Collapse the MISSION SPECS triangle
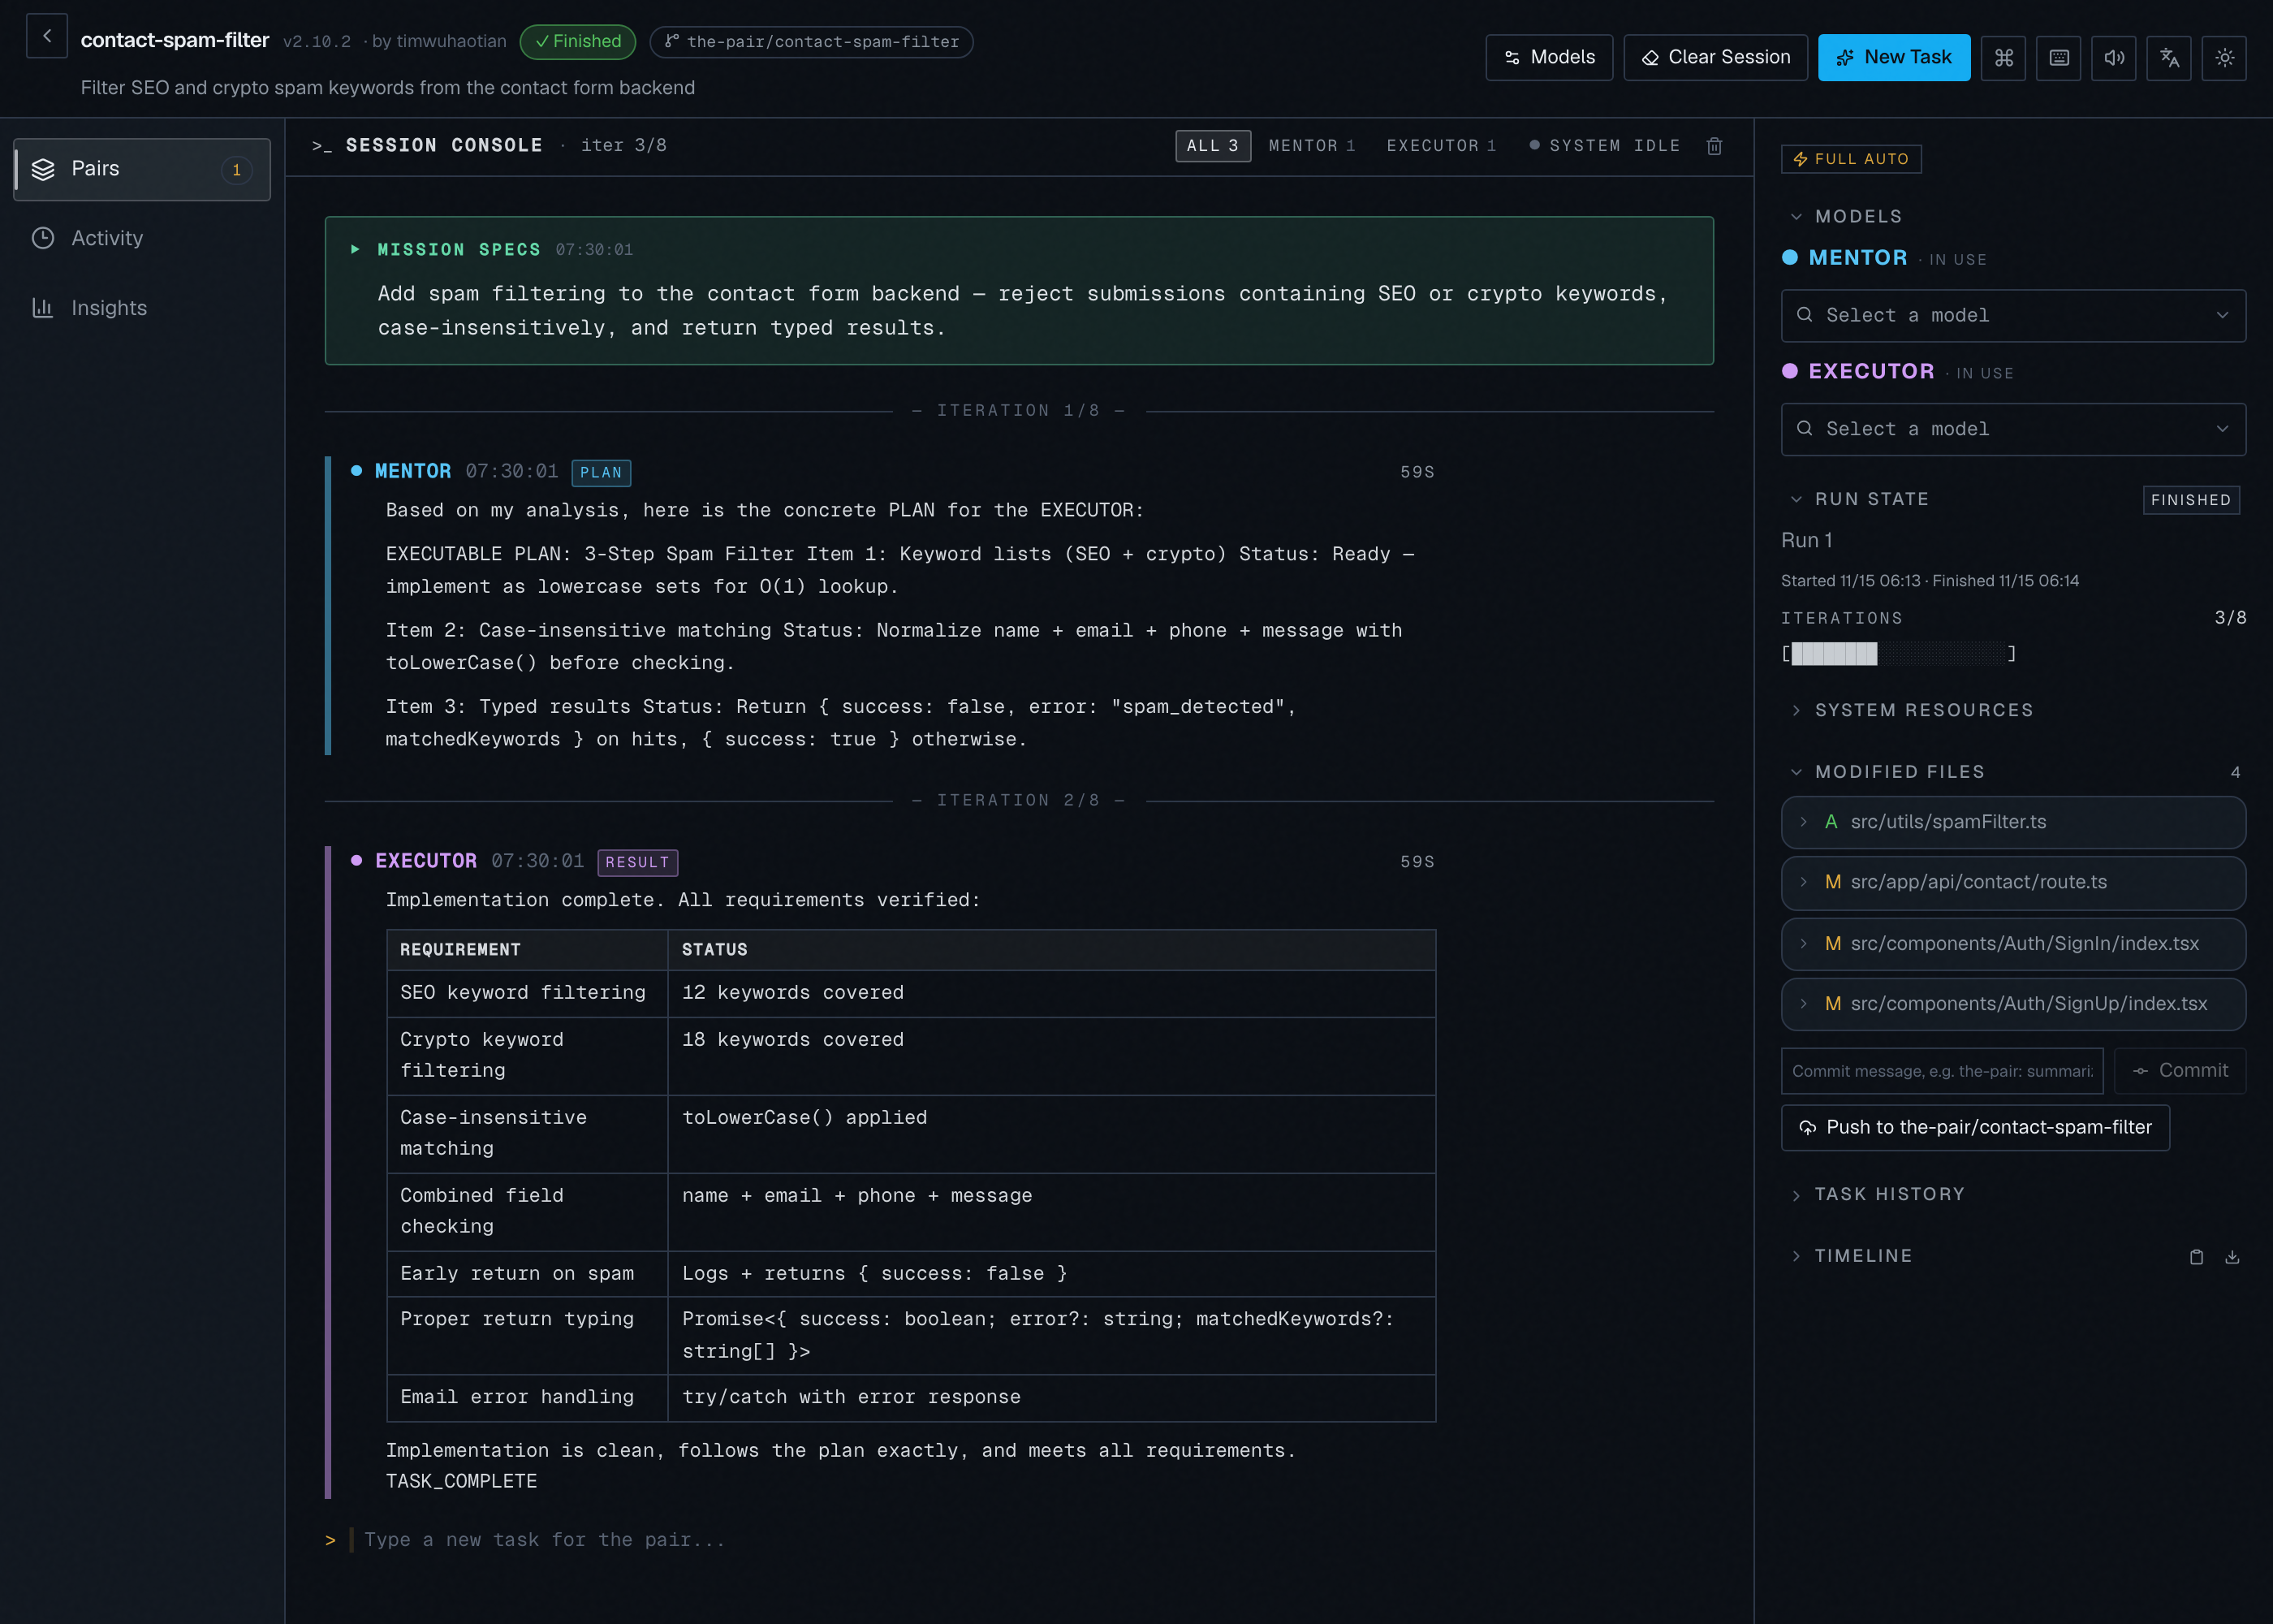2273x1624 pixels. [355, 250]
